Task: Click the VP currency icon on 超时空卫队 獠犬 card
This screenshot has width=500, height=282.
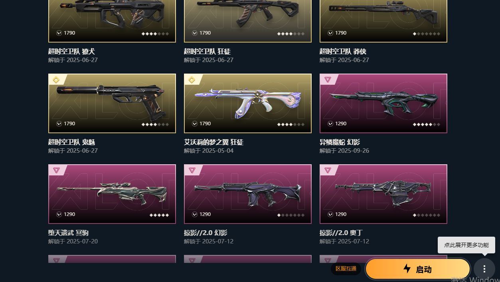Action: (59, 33)
